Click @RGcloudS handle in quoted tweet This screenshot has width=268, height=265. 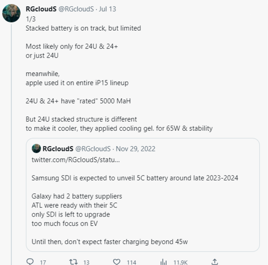[x=93, y=149]
